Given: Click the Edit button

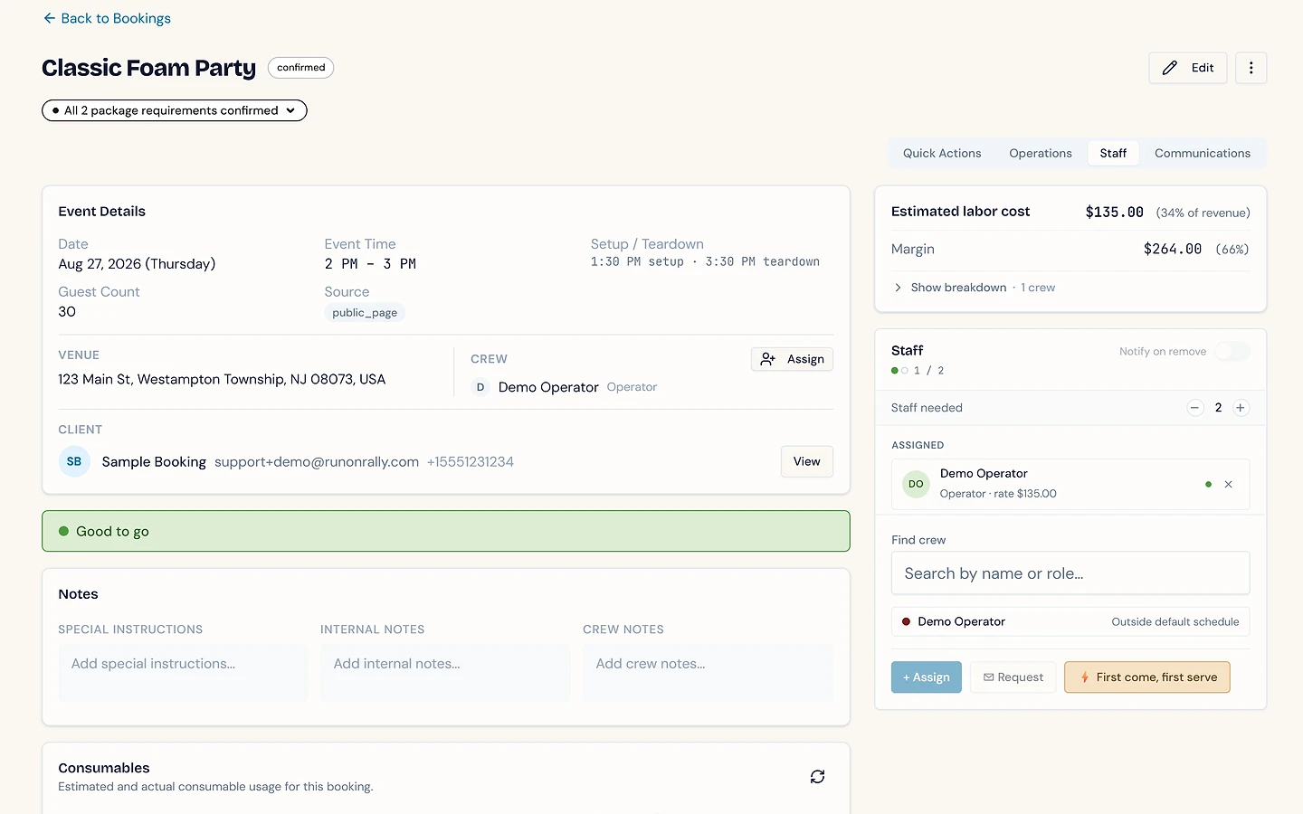Looking at the screenshot, I should click(1188, 68).
